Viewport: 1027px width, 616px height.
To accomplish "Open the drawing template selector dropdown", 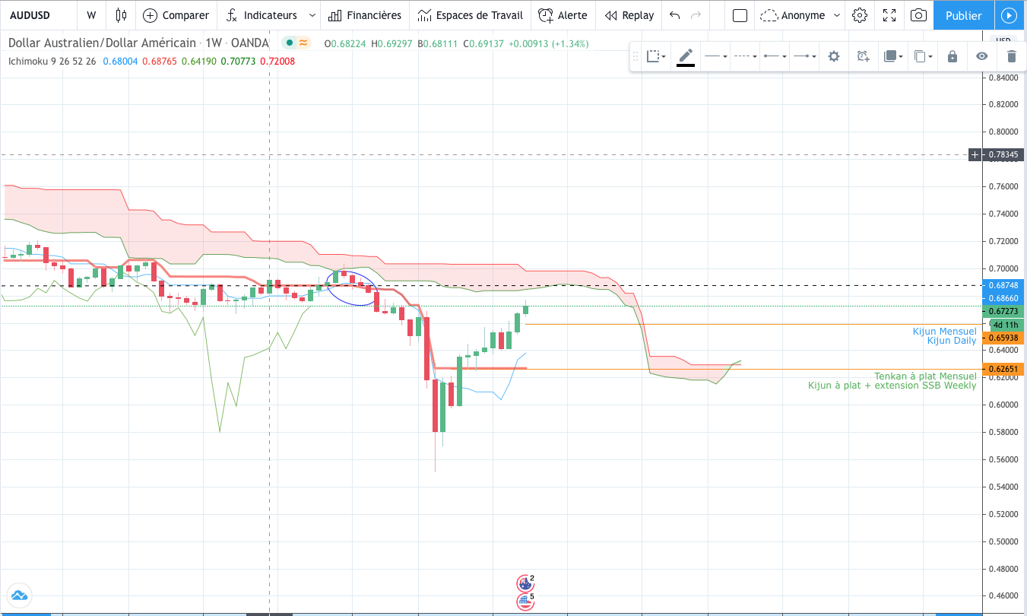I will coord(655,56).
